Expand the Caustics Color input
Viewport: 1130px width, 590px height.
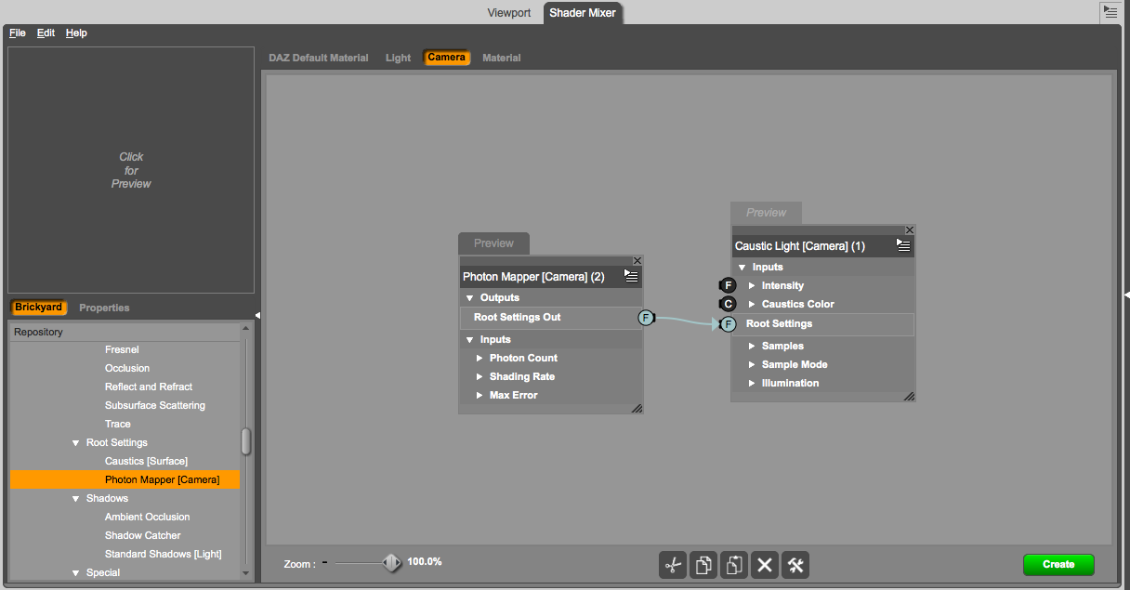[x=753, y=305]
